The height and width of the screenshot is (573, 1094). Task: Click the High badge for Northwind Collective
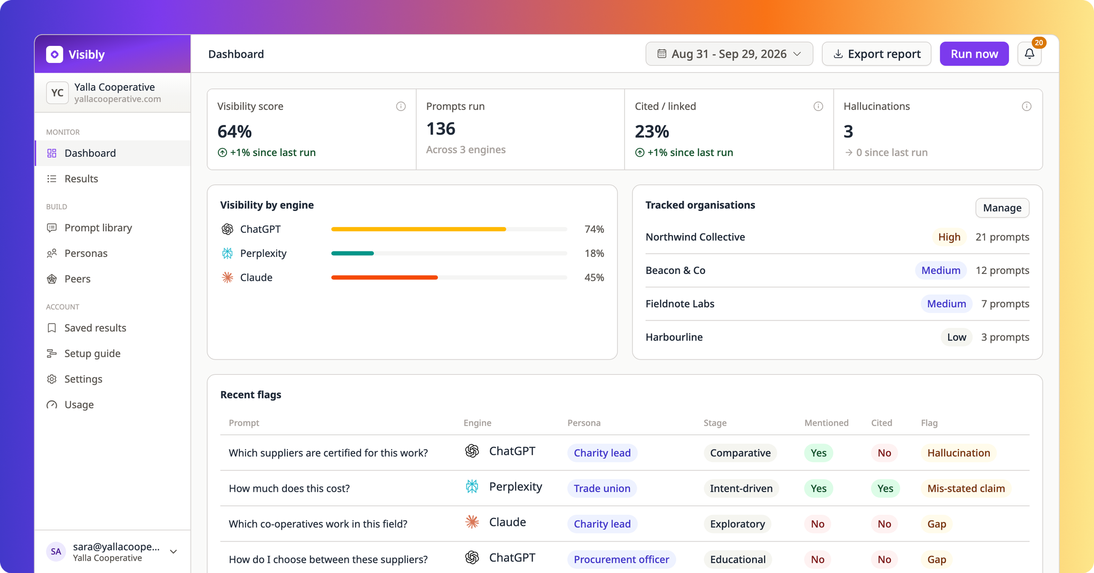tap(949, 237)
